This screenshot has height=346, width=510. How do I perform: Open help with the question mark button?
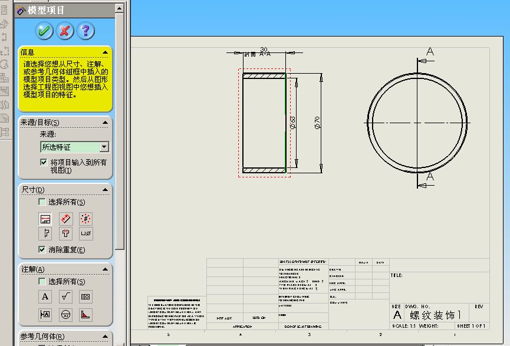85,31
